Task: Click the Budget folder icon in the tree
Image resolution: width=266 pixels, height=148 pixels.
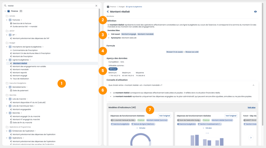Action: (7, 43)
